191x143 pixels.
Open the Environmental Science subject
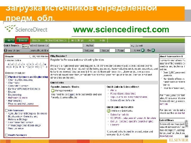[x=20, y=122]
